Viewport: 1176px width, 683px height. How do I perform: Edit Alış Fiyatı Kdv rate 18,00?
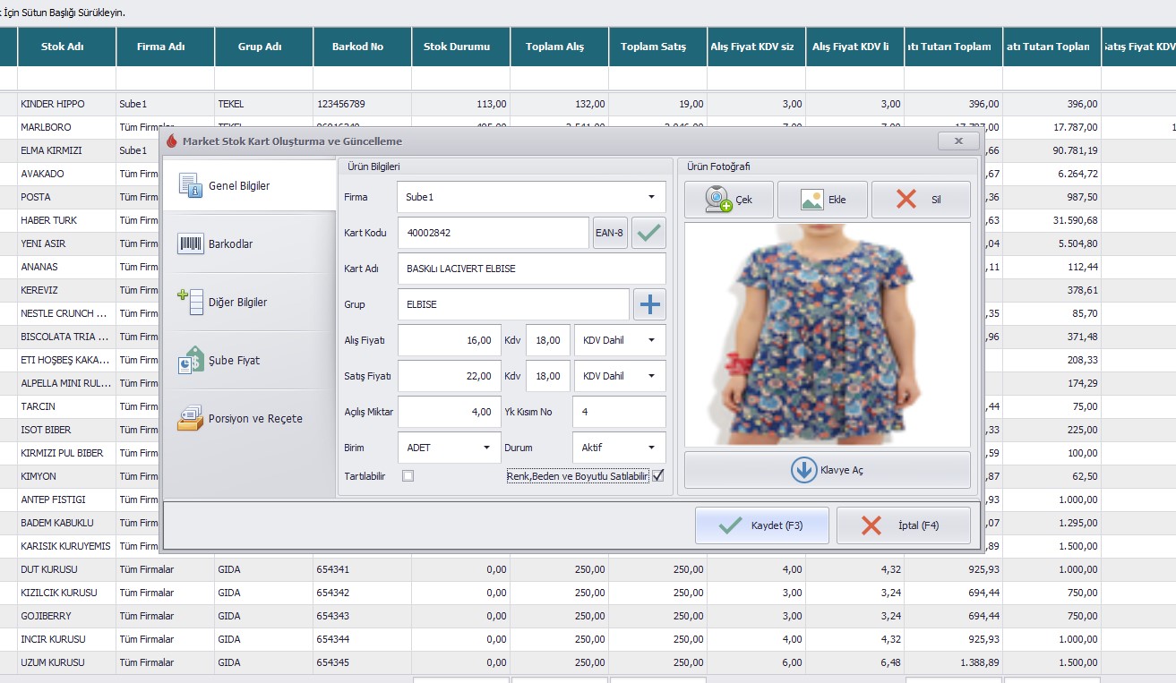coord(548,340)
